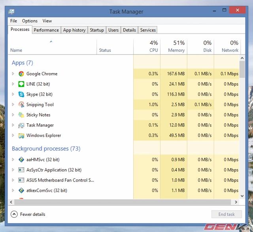
Task: Click the Windows Explorer folder icon
Action: (x=21, y=136)
